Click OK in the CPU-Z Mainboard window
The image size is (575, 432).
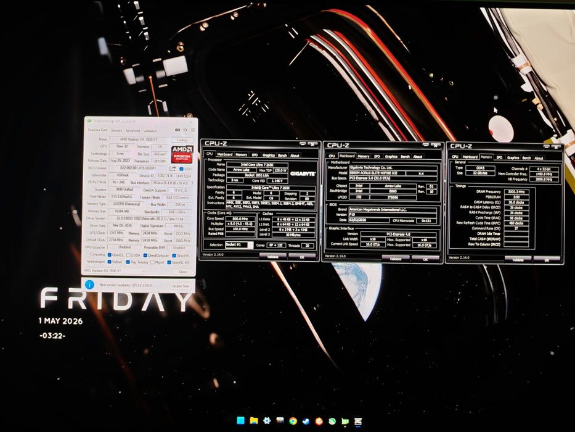pos(425,259)
